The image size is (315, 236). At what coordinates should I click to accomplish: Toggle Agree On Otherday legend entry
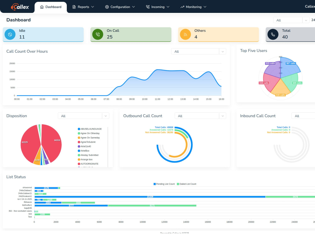point(89,133)
